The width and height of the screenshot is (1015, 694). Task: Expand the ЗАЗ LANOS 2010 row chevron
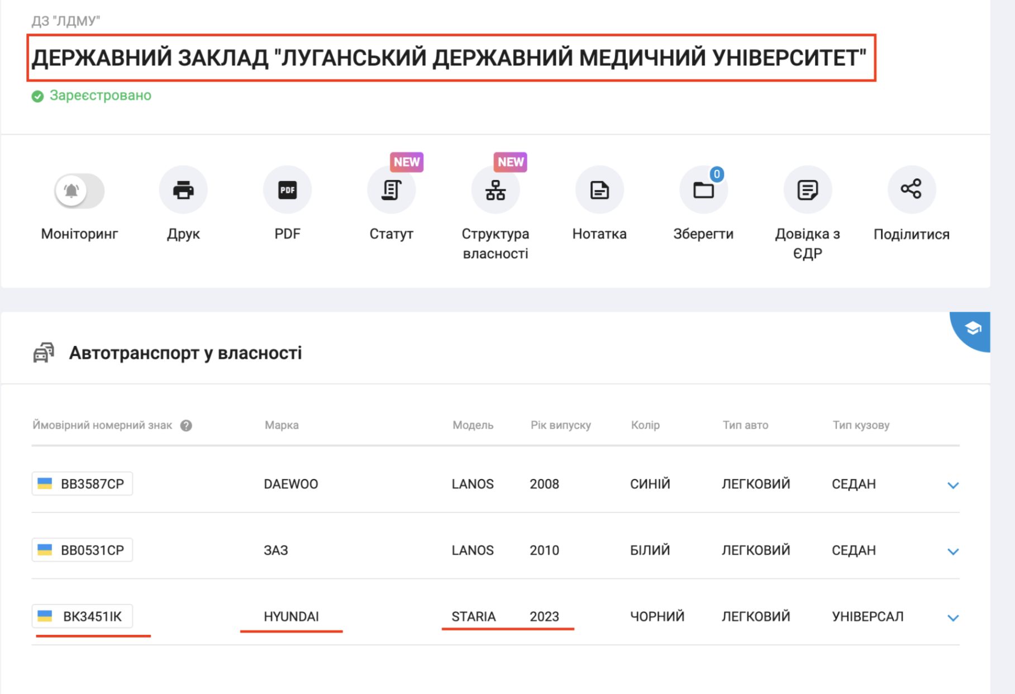click(x=953, y=552)
